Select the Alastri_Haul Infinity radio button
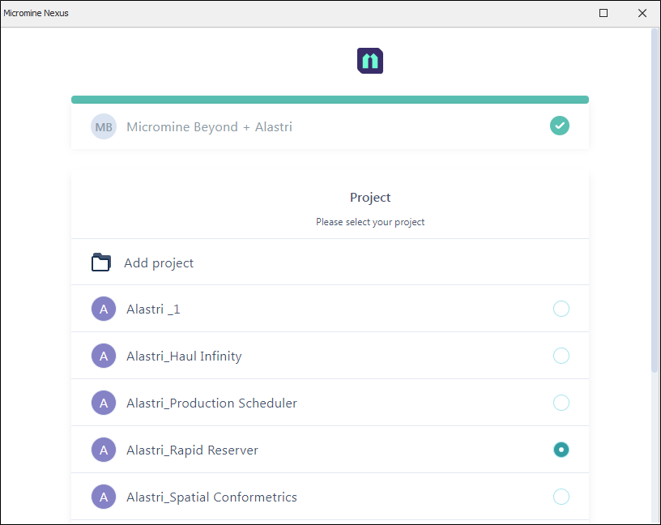Viewport: 661px width, 525px height. pyautogui.click(x=561, y=356)
